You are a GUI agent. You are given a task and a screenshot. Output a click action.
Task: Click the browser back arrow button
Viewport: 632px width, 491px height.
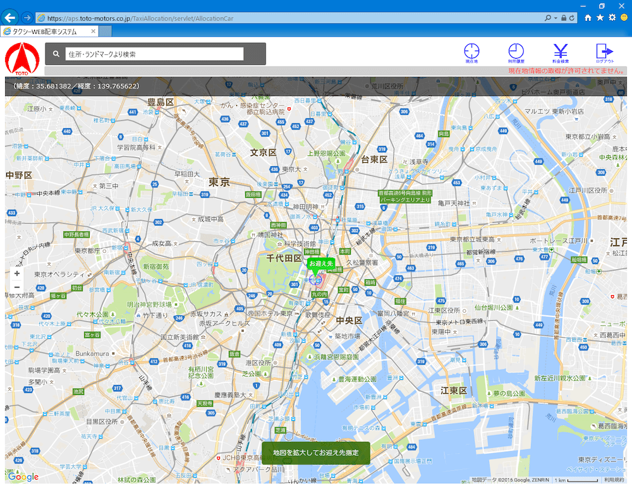click(9, 18)
